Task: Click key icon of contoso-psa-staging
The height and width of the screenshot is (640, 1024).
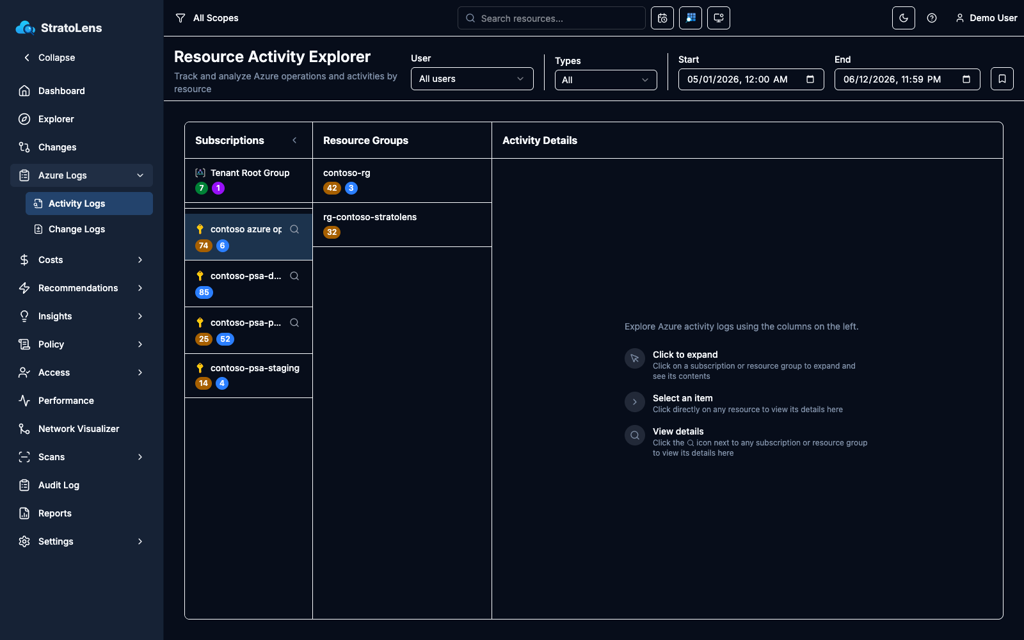Action: 200,368
